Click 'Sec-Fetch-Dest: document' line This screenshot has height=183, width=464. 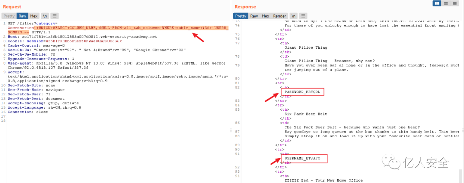point(36,98)
